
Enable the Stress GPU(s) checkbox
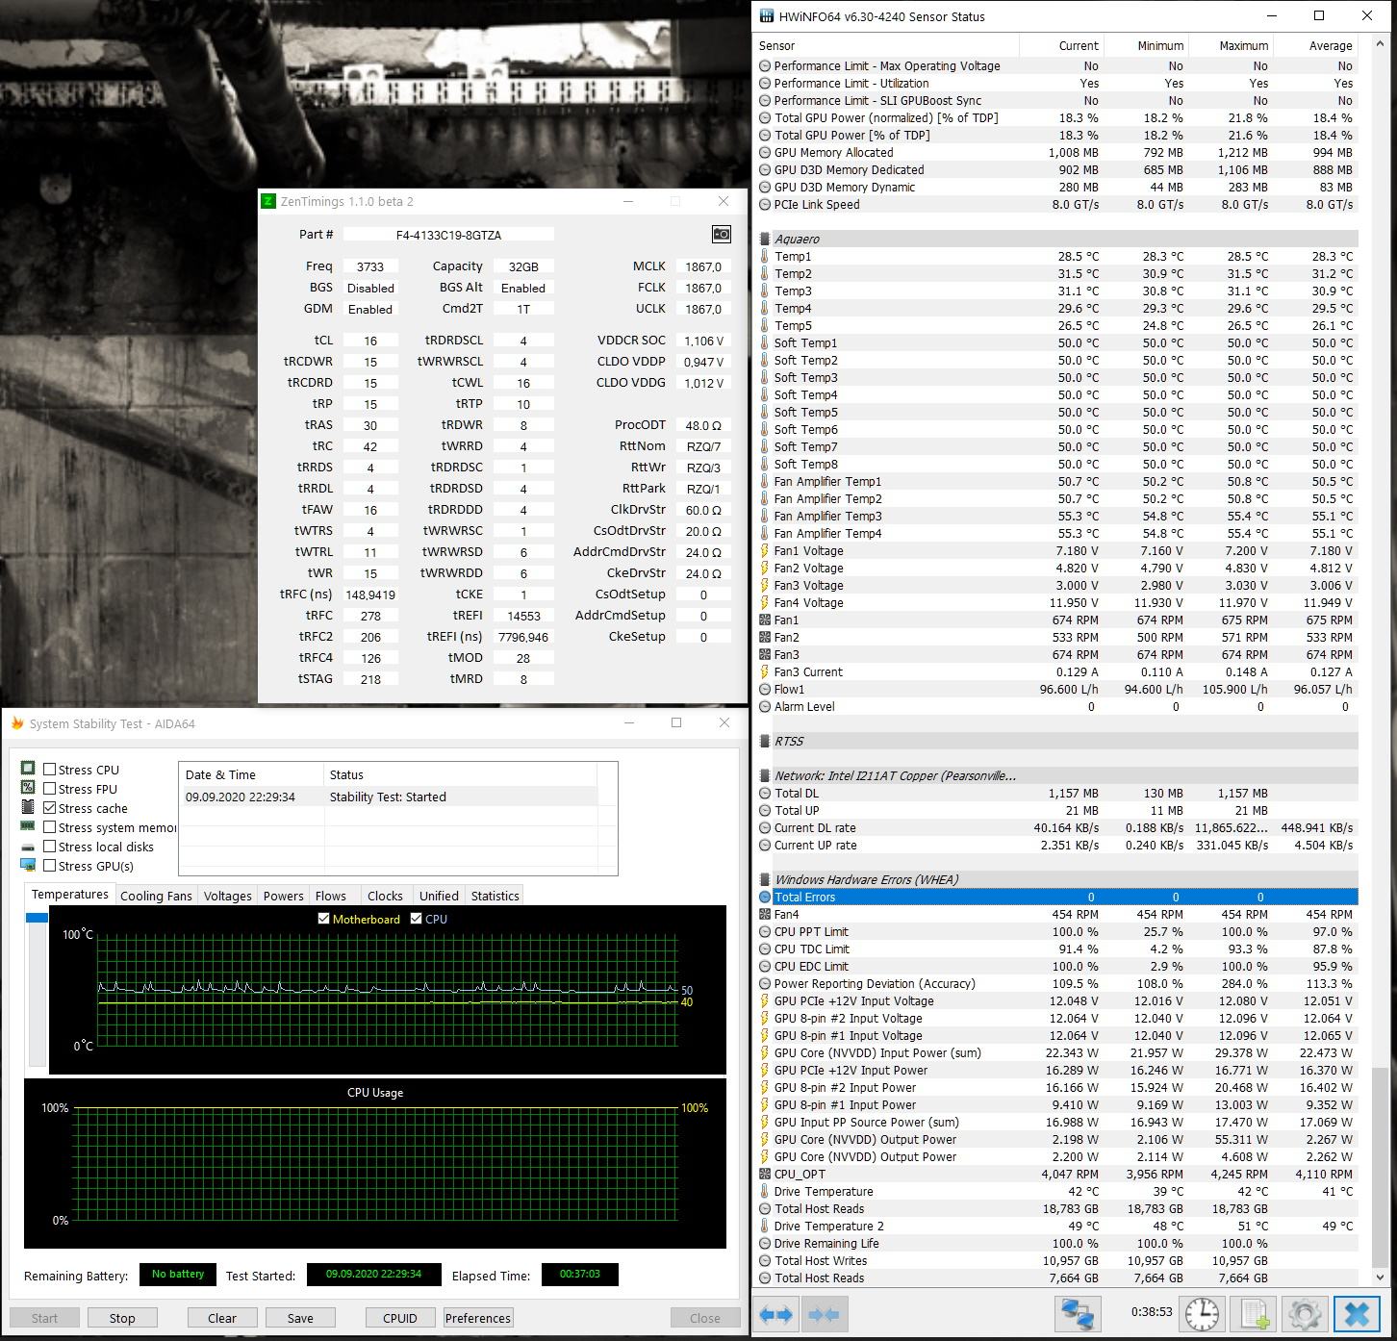(x=49, y=866)
